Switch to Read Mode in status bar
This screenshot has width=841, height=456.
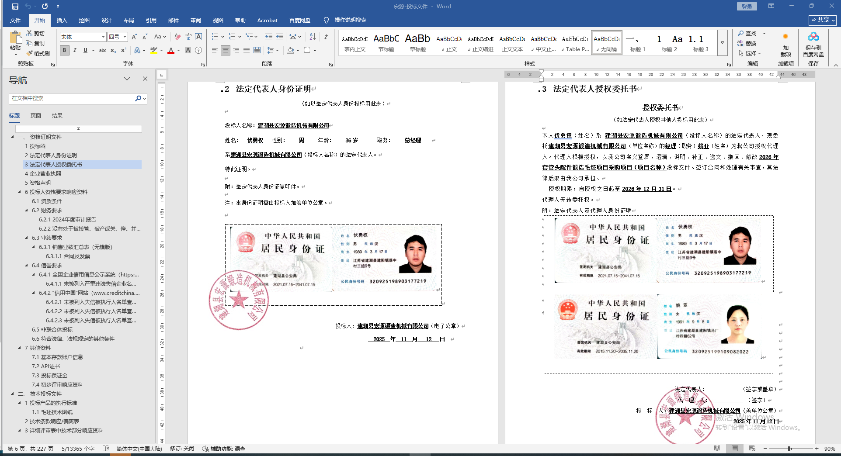(x=717, y=449)
